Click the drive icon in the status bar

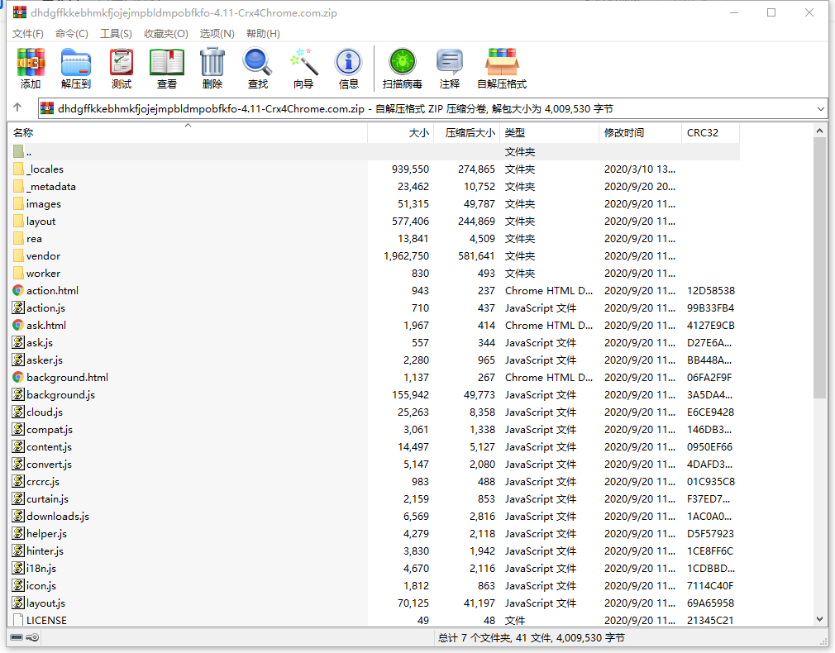click(17, 637)
